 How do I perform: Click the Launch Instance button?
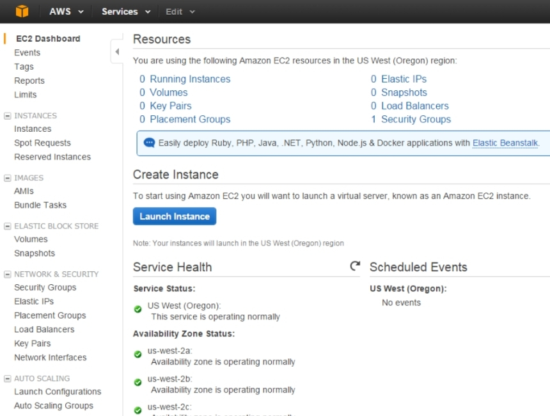coord(175,216)
